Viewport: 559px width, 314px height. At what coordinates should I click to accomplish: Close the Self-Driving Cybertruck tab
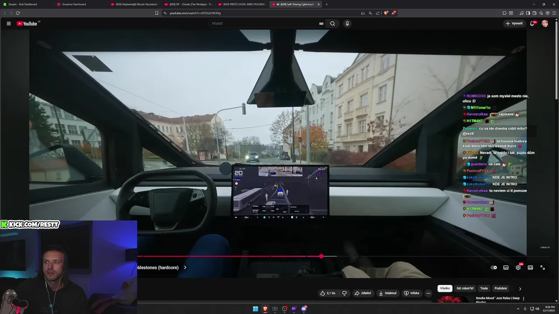(318, 4)
